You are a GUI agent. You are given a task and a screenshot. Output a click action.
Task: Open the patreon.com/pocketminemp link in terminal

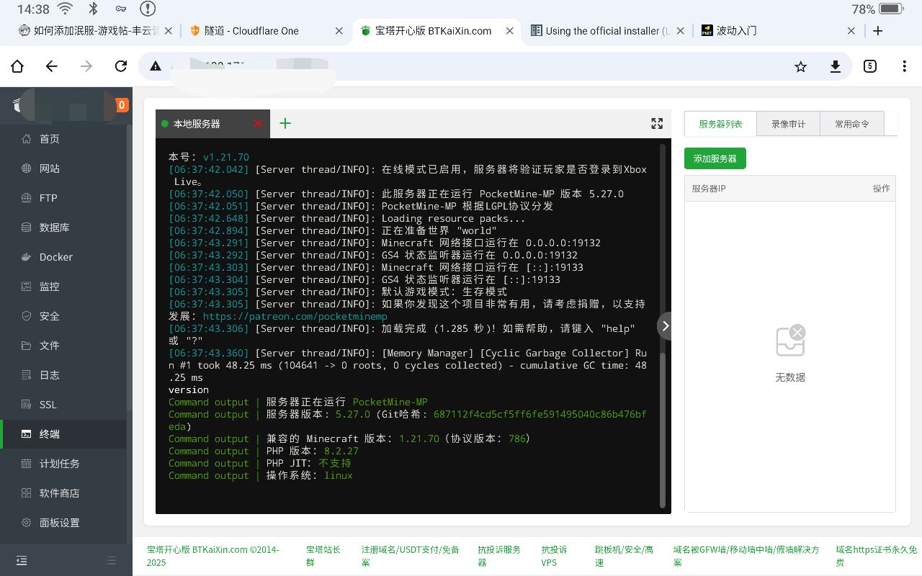[x=295, y=316]
